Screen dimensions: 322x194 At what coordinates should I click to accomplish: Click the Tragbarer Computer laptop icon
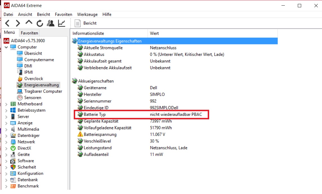pyautogui.click(x=20, y=91)
